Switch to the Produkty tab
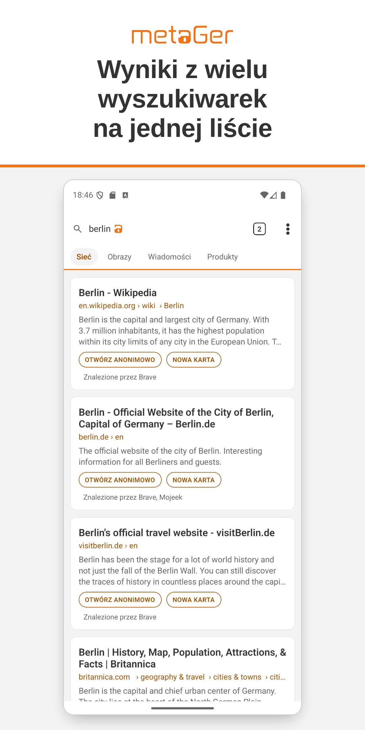The height and width of the screenshot is (730, 365). tap(222, 257)
